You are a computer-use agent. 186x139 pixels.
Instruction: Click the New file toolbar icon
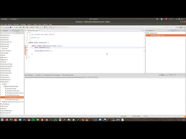[1, 27]
